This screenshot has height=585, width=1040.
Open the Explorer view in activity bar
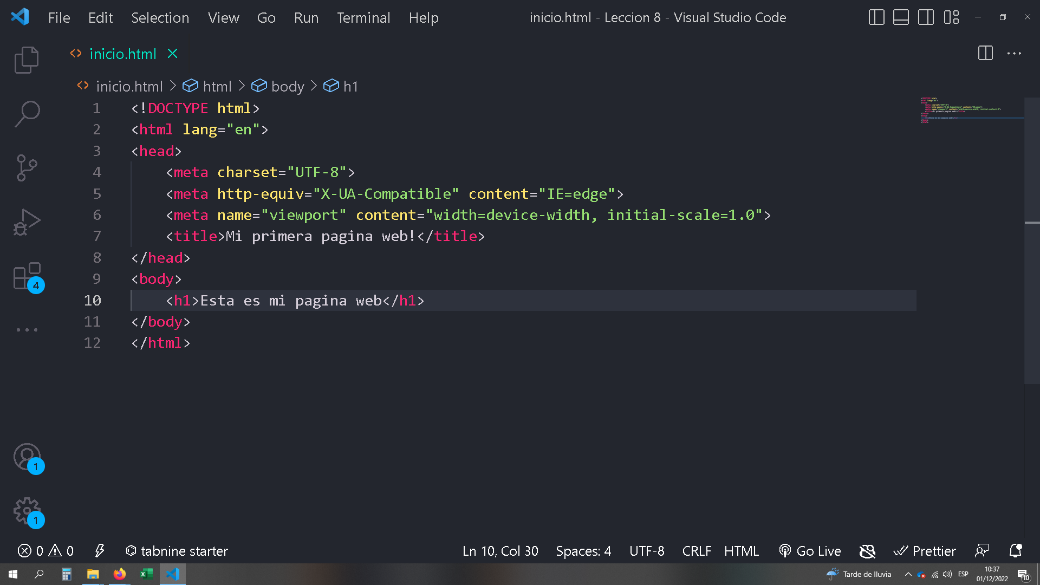tap(27, 60)
